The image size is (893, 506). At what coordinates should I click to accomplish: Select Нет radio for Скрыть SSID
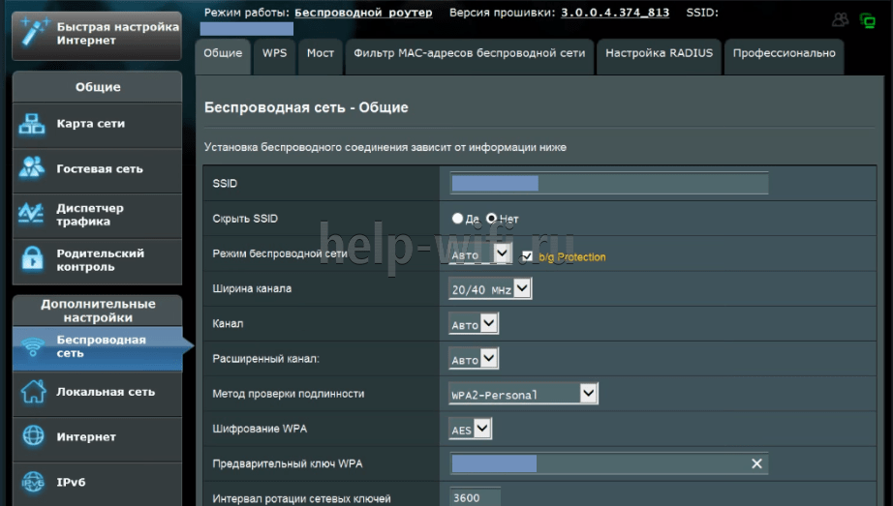pyautogui.click(x=491, y=219)
